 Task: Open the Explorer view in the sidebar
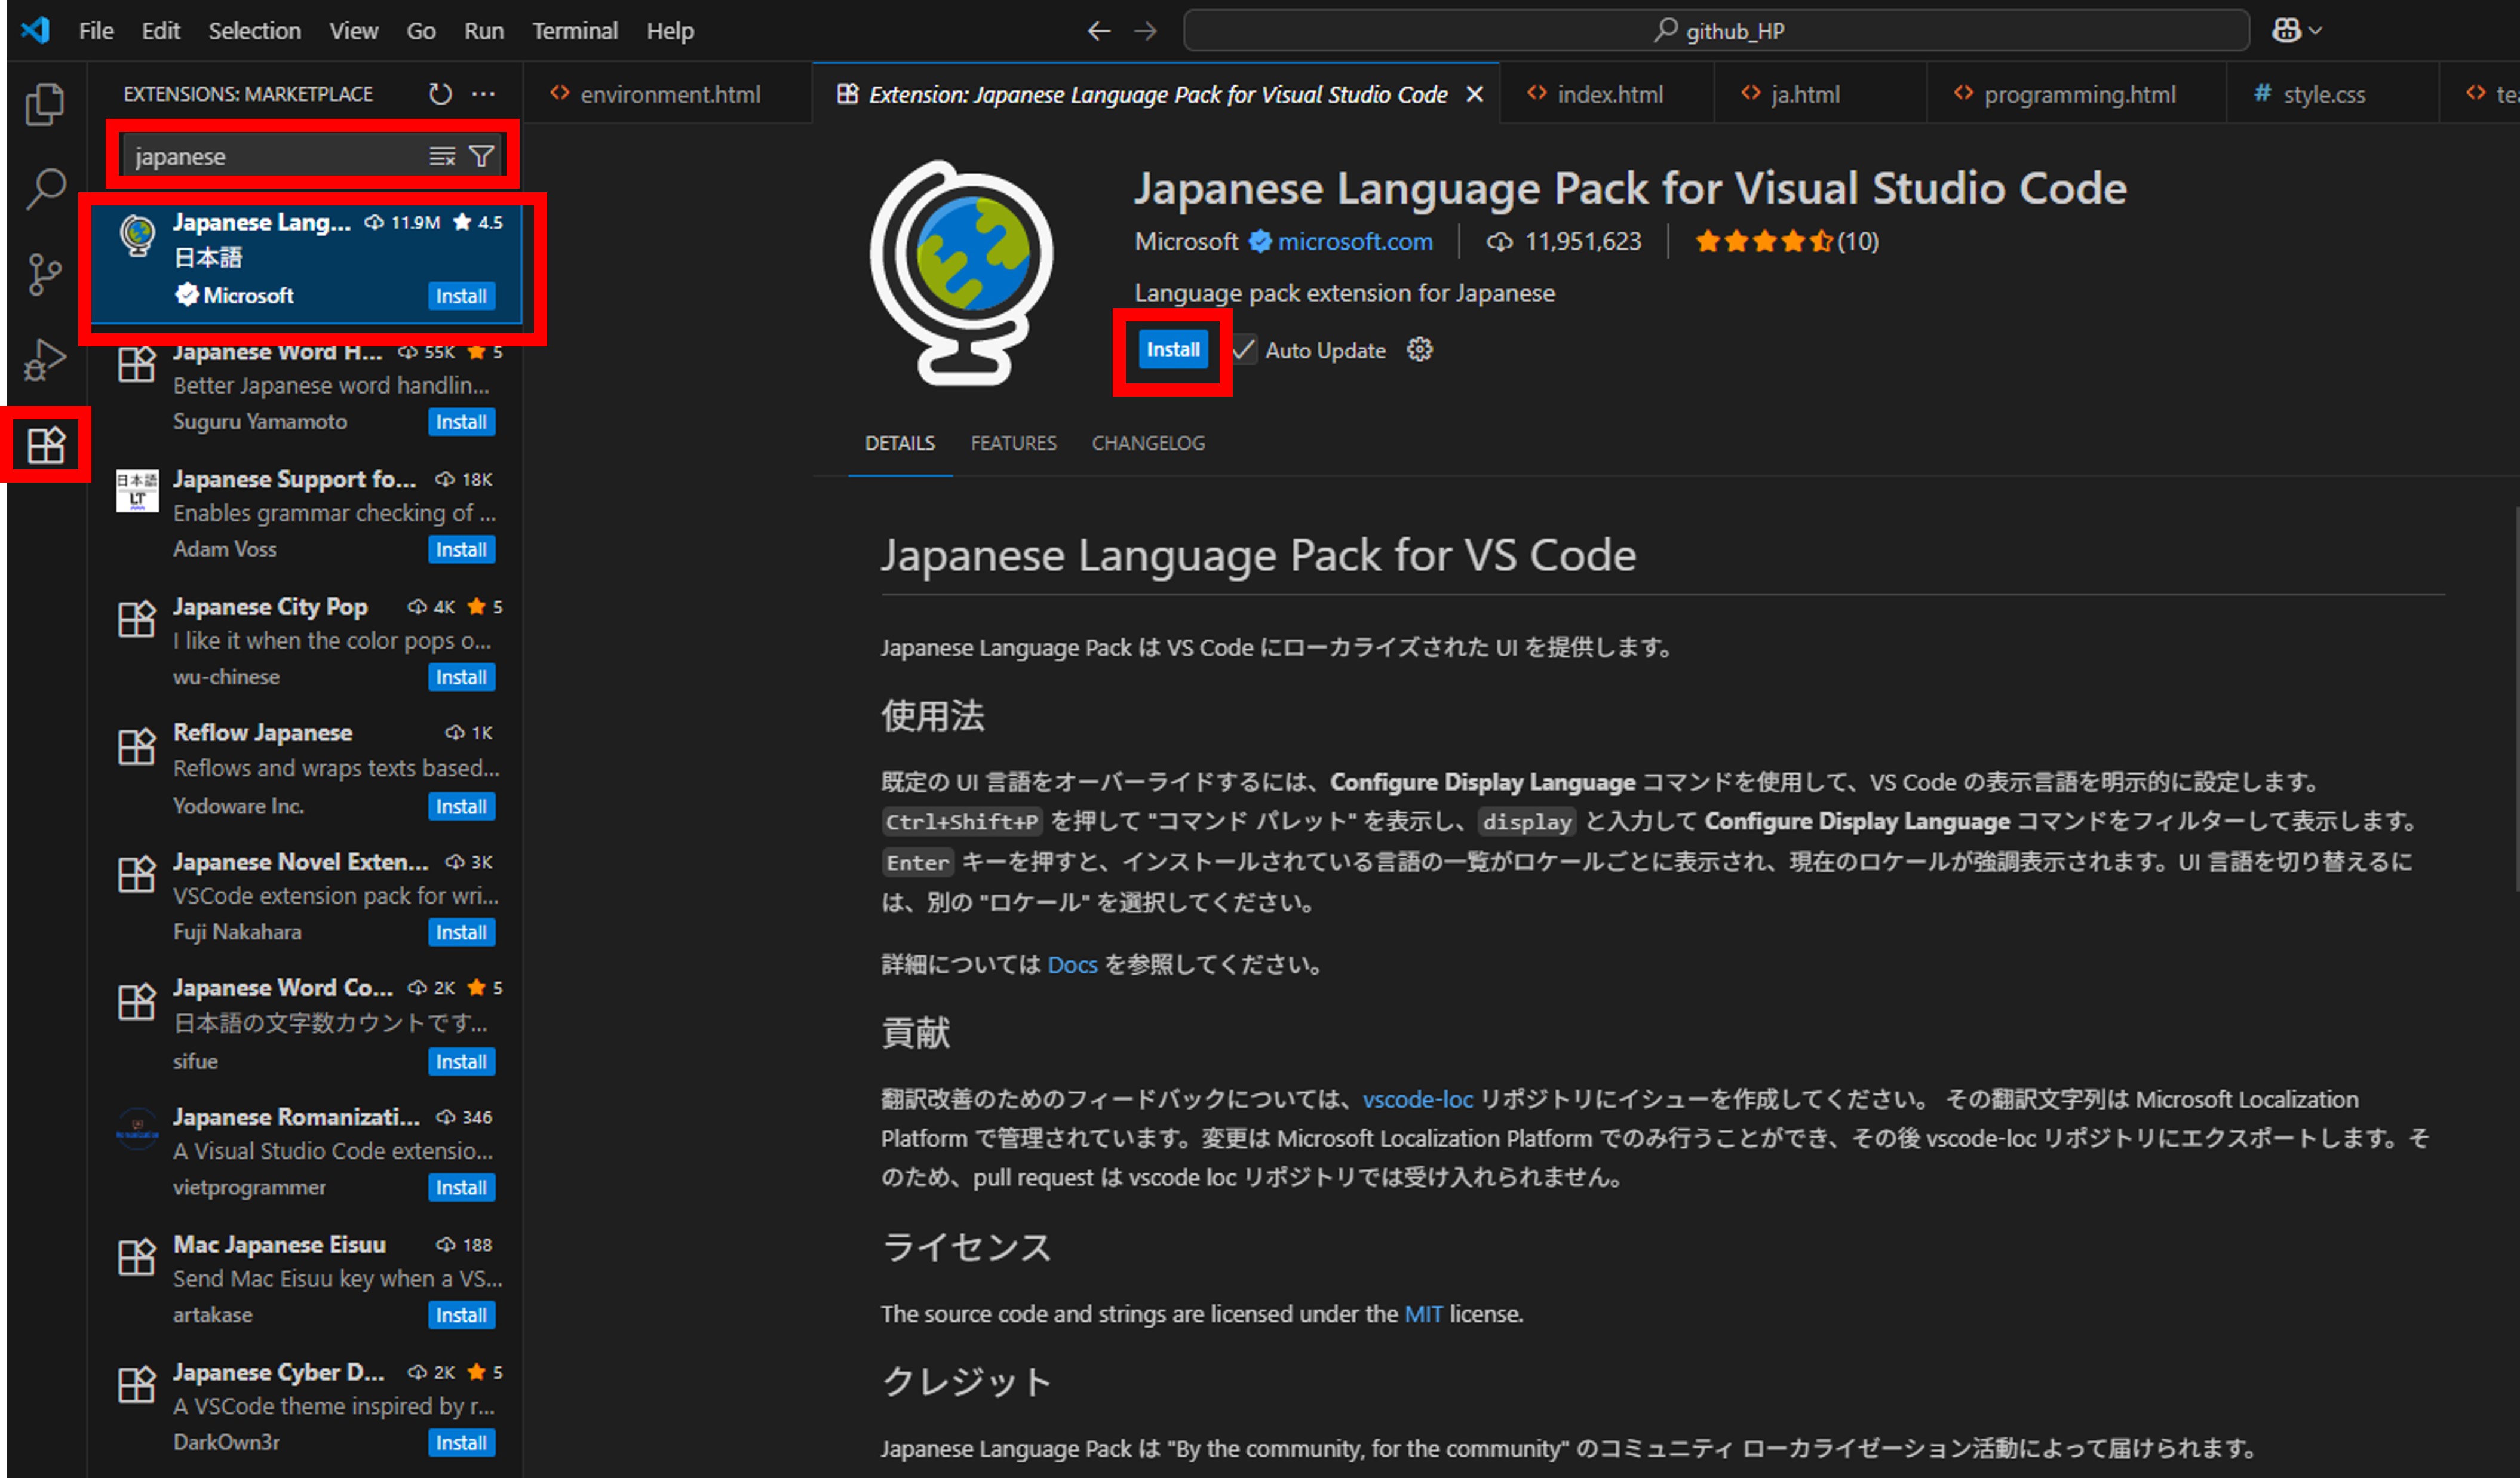[x=45, y=103]
